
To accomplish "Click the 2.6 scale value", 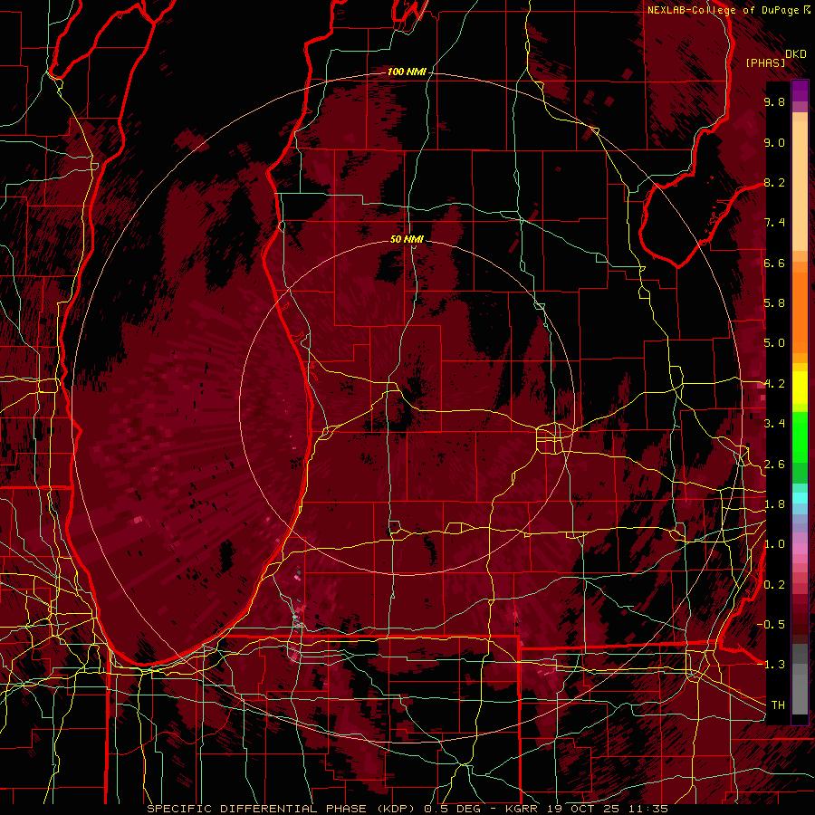I will [x=774, y=465].
